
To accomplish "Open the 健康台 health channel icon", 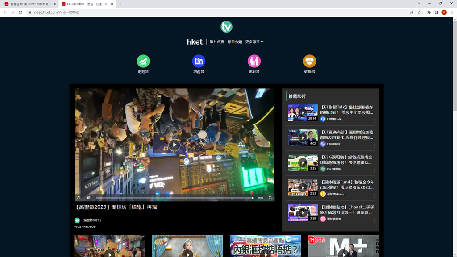I will click(x=309, y=61).
